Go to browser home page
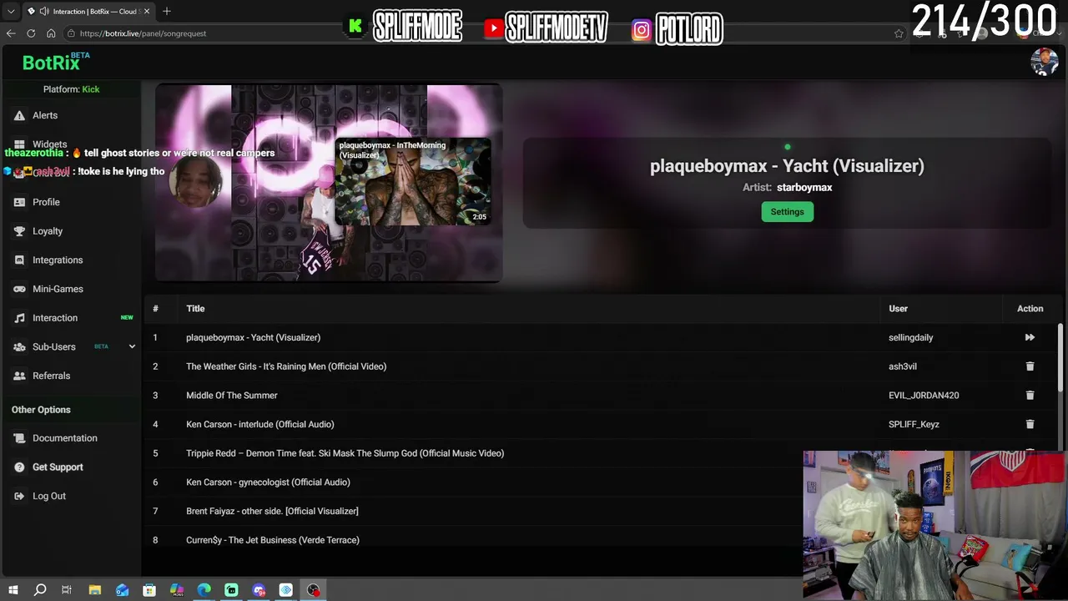The height and width of the screenshot is (601, 1068). [51, 33]
